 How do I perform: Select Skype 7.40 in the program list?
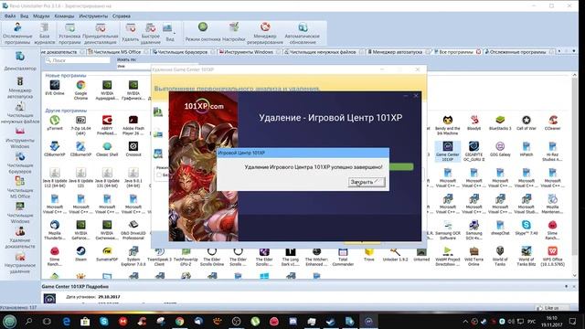pyautogui.click(x=526, y=228)
